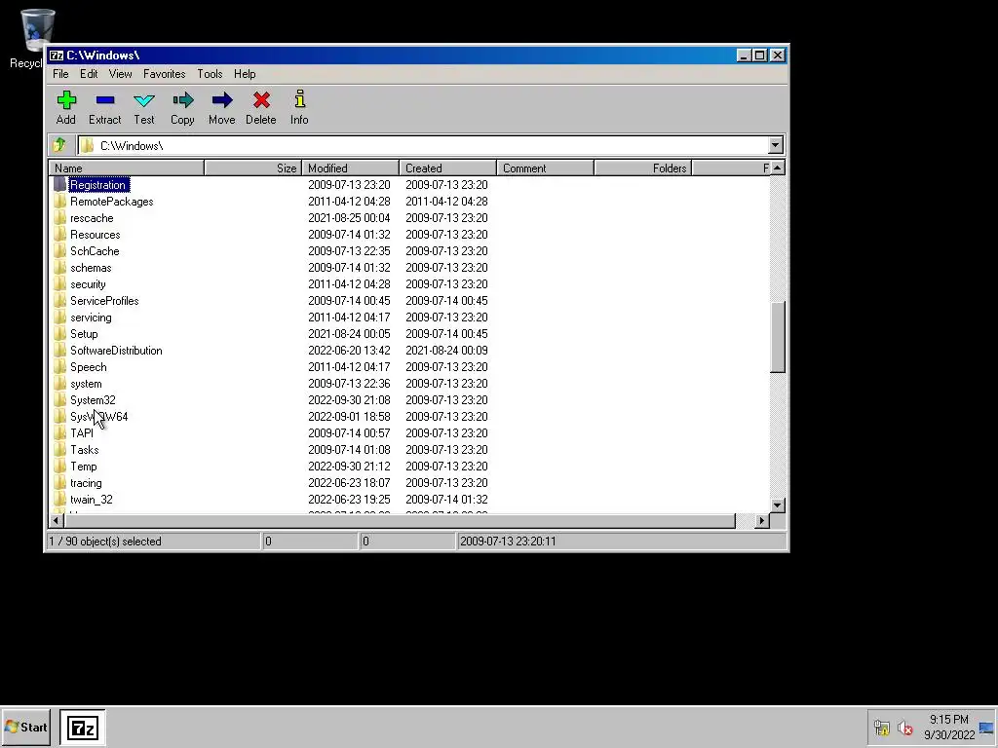Sort by the Created column header

point(447,168)
